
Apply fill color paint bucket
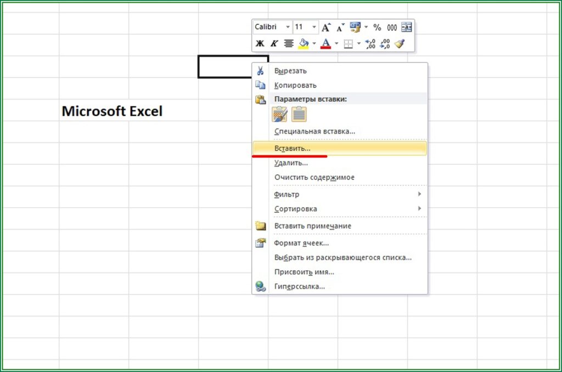click(x=304, y=44)
